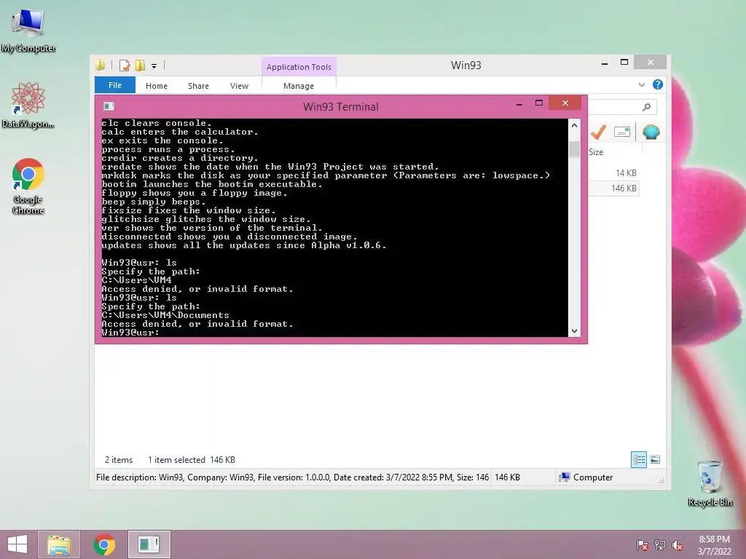Select the file row showing 14 KB
Screen dimensions: 746x559
(613, 173)
